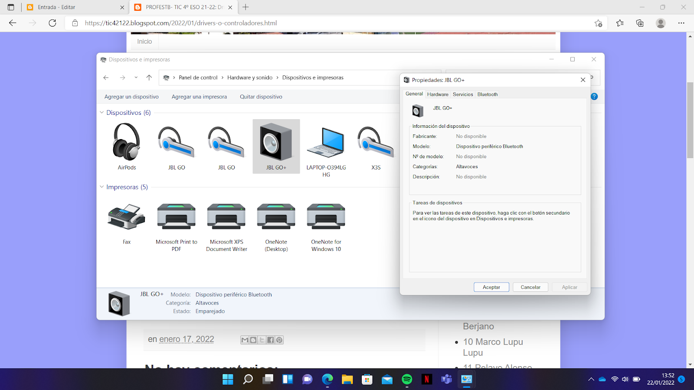The image size is (694, 390).
Task: Select the X3S headset device icon
Action: (376, 142)
